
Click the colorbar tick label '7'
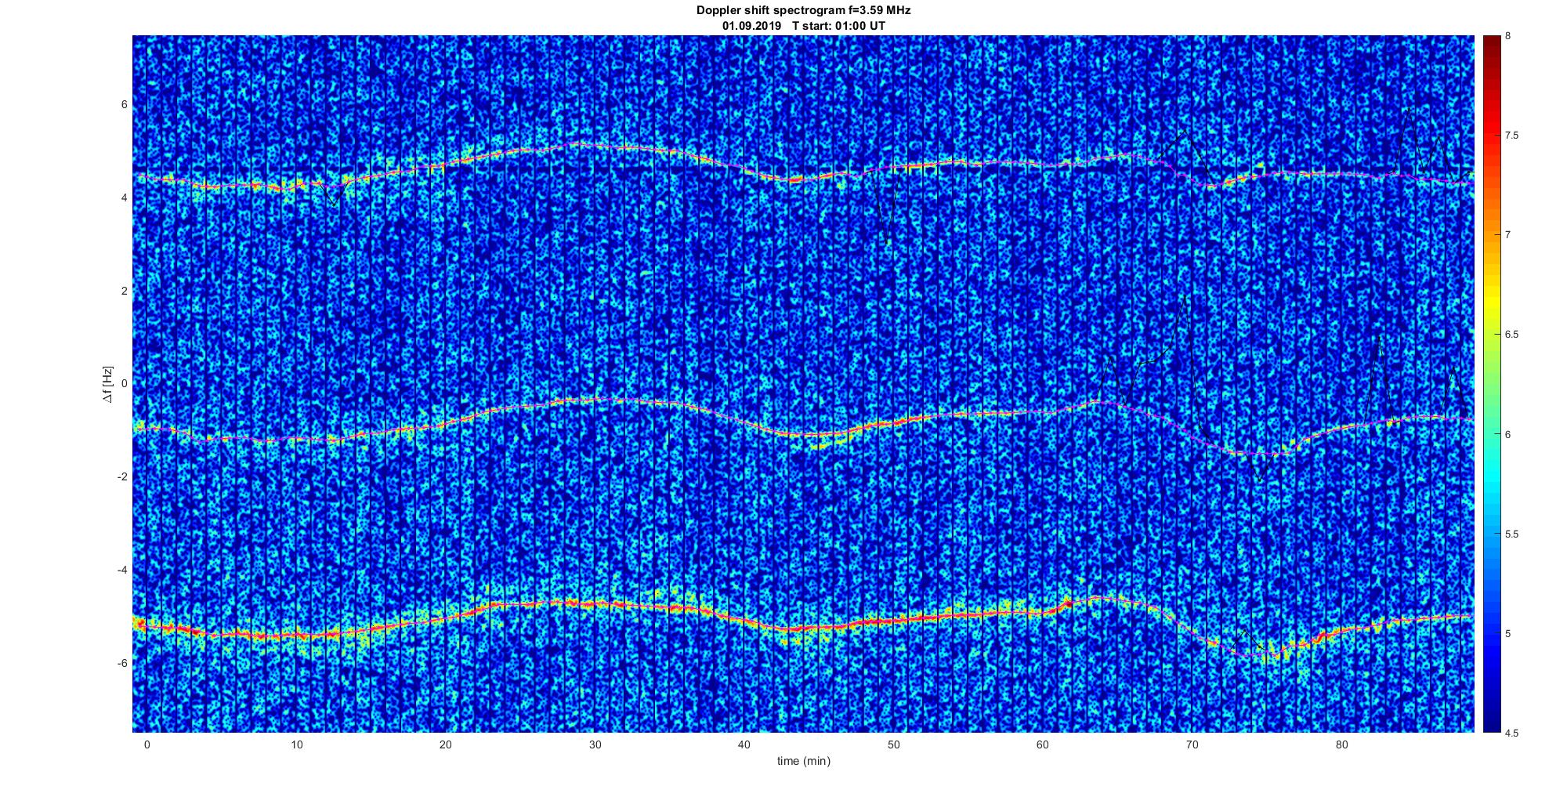pyautogui.click(x=1508, y=235)
